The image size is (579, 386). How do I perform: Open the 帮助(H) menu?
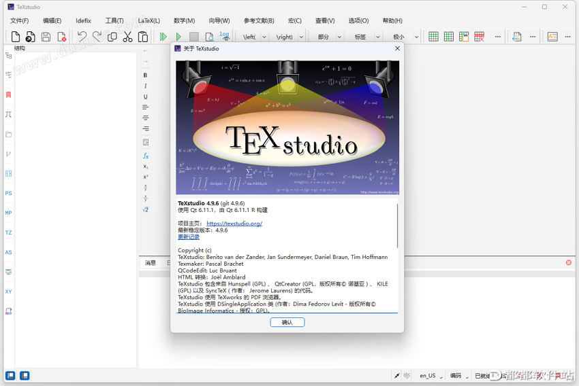pos(392,20)
